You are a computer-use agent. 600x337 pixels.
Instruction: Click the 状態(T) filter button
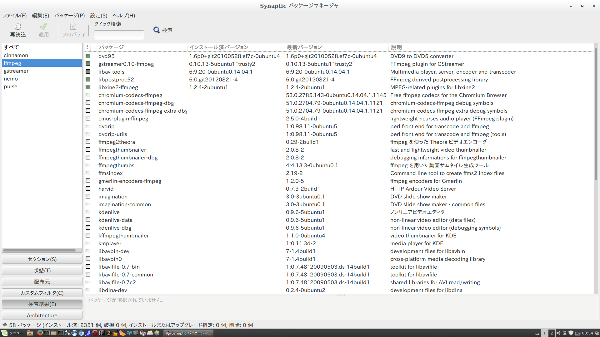(x=42, y=271)
